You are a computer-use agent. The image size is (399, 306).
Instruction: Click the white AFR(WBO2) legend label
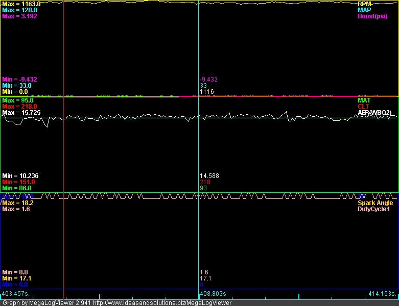tap(374, 113)
